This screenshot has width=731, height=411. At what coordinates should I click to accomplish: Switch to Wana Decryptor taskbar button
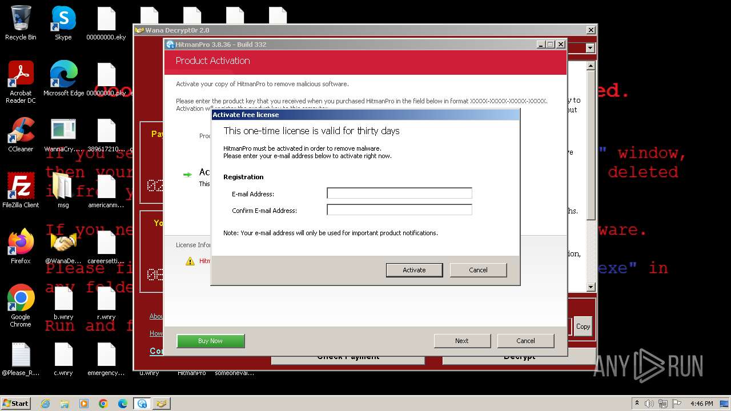click(x=162, y=404)
